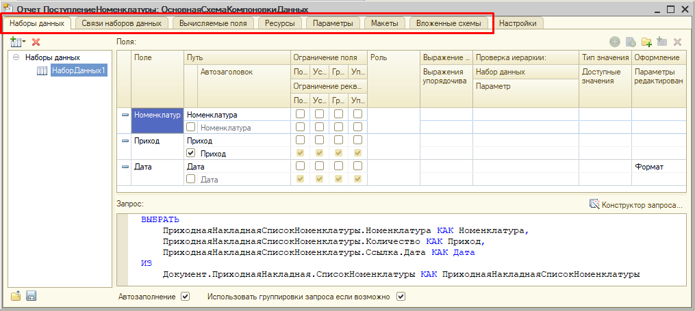
Task: Click the Ограничение поля column header
Action: pyautogui.click(x=329, y=57)
